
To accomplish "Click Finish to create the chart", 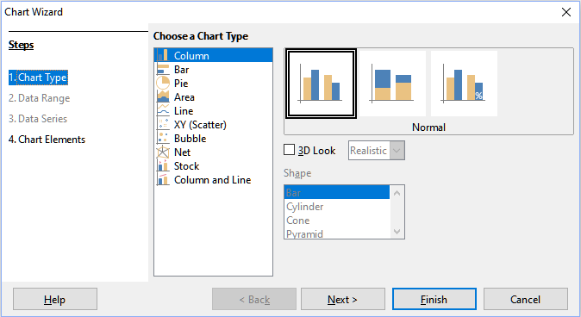I will pyautogui.click(x=434, y=299).
